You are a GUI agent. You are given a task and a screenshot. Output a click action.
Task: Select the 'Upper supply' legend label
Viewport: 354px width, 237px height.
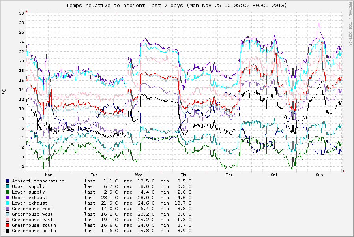(28, 186)
